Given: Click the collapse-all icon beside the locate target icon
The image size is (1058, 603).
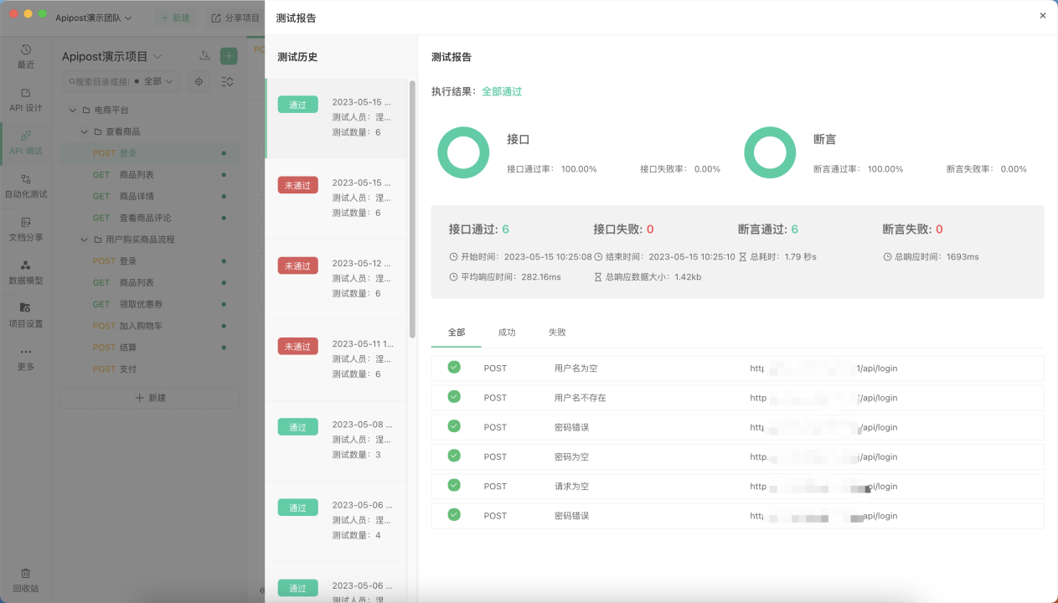Looking at the screenshot, I should pyautogui.click(x=227, y=81).
